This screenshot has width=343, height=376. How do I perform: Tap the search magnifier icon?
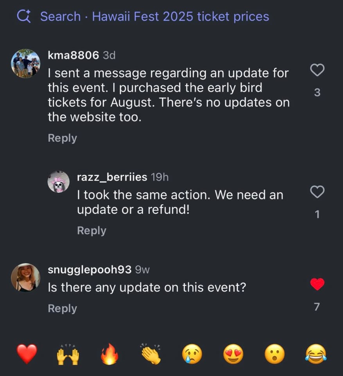click(24, 16)
